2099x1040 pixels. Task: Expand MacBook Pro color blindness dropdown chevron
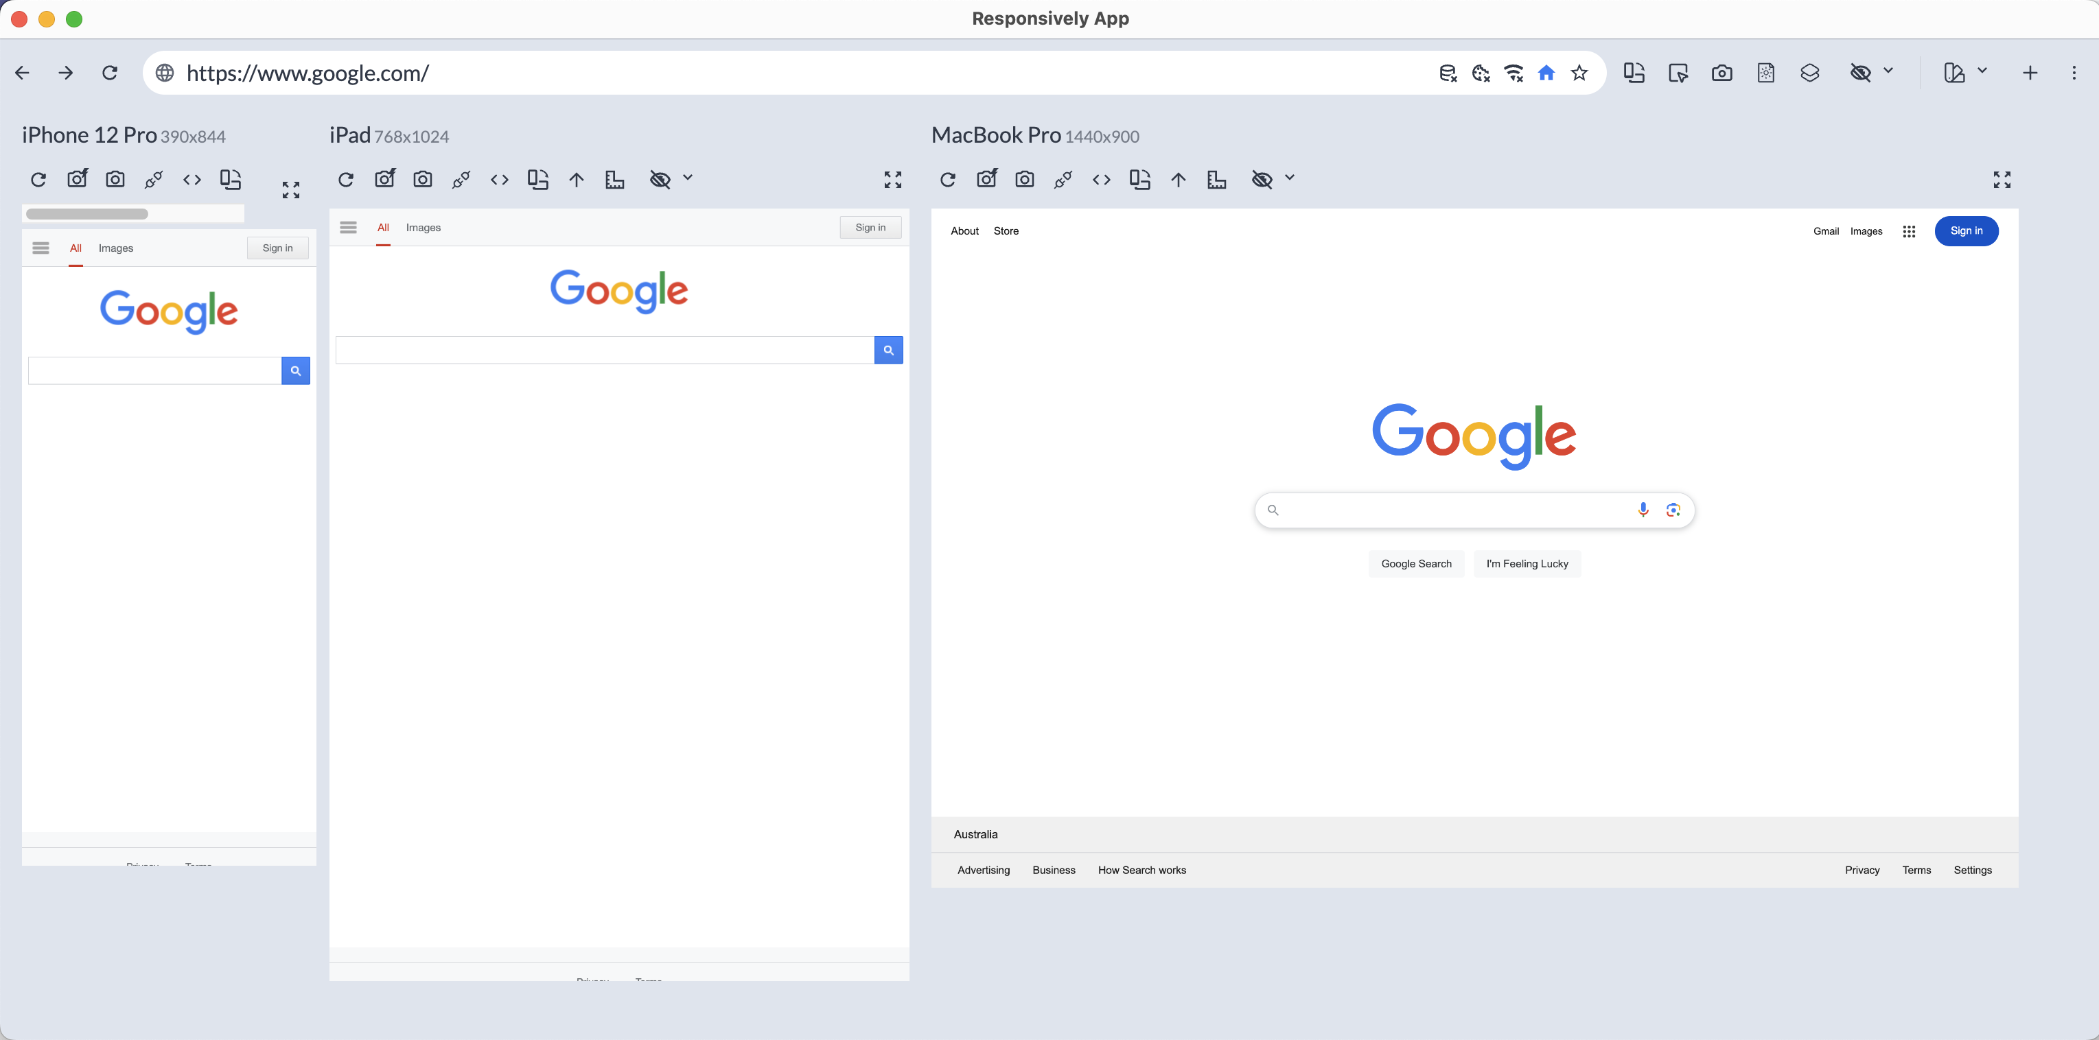coord(1290,178)
